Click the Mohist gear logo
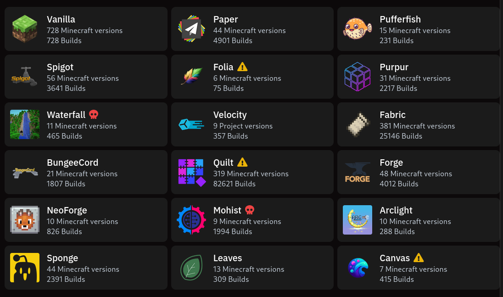 point(191,220)
